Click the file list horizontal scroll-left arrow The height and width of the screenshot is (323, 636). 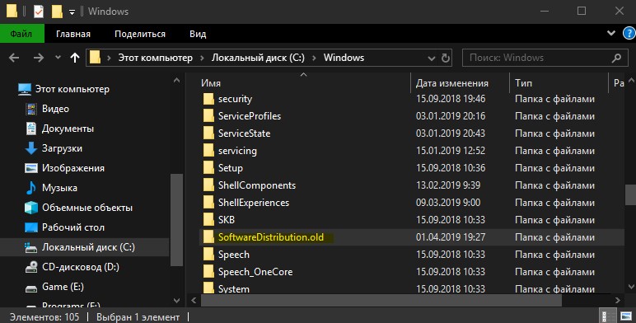point(194,301)
